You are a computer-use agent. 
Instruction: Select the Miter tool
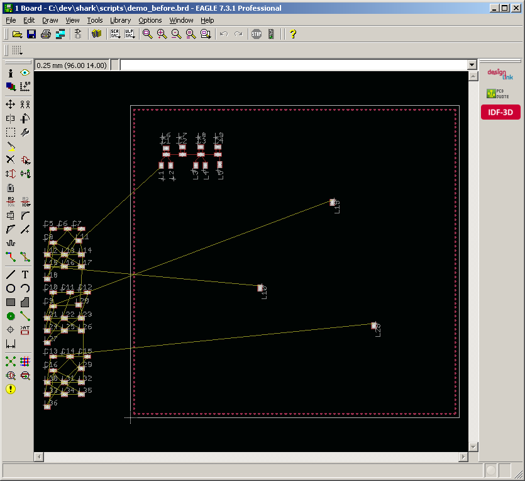25,215
